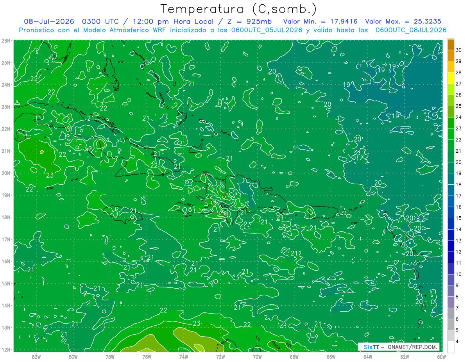
Task: Click the '26N' latitude axis label
Action: [x=6, y=41]
